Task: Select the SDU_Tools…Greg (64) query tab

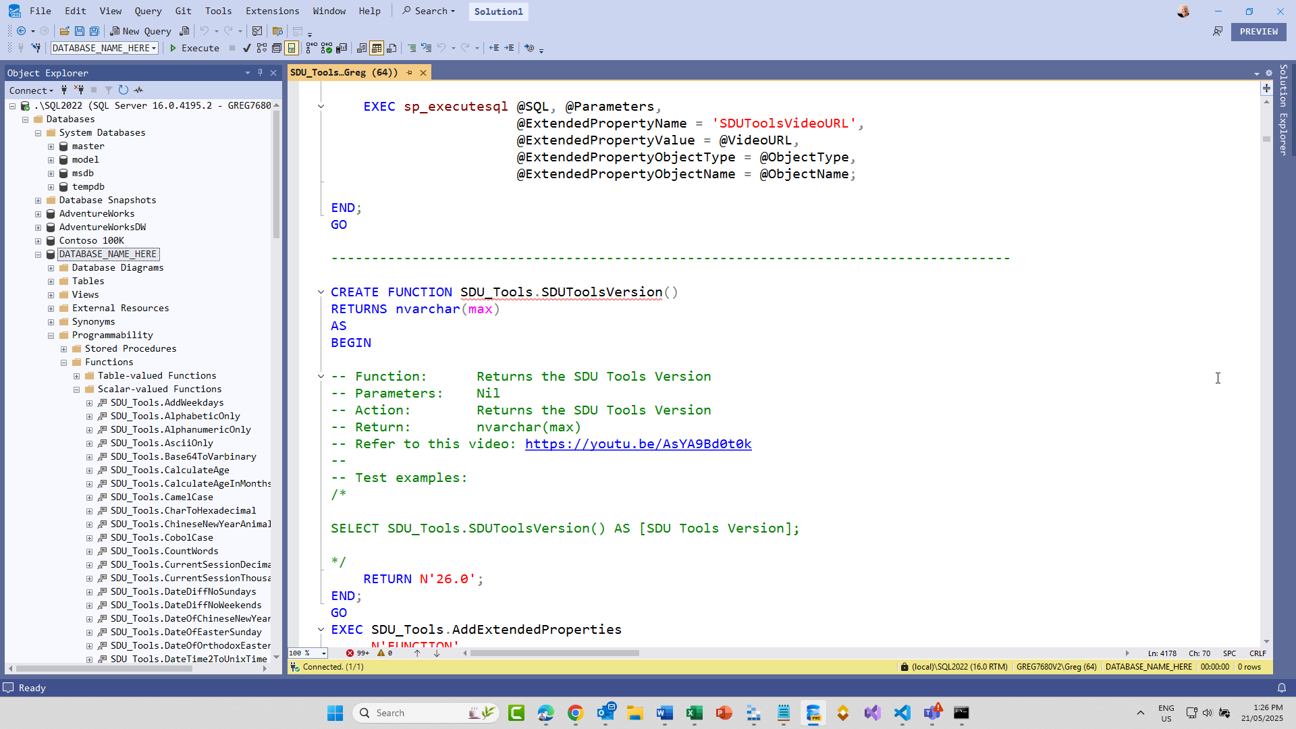Action: point(344,72)
